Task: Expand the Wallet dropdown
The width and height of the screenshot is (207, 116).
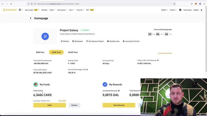Action: [164, 10]
